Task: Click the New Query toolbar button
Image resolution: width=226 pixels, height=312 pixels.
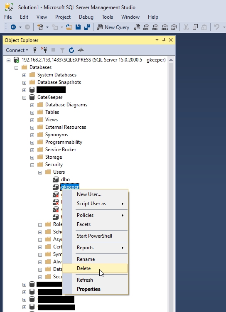Action: coord(113,27)
